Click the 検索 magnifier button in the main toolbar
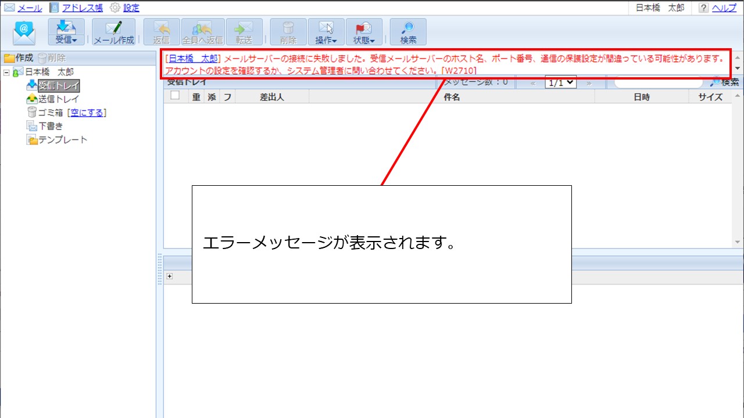Image resolution: width=744 pixels, height=418 pixels. tap(408, 32)
